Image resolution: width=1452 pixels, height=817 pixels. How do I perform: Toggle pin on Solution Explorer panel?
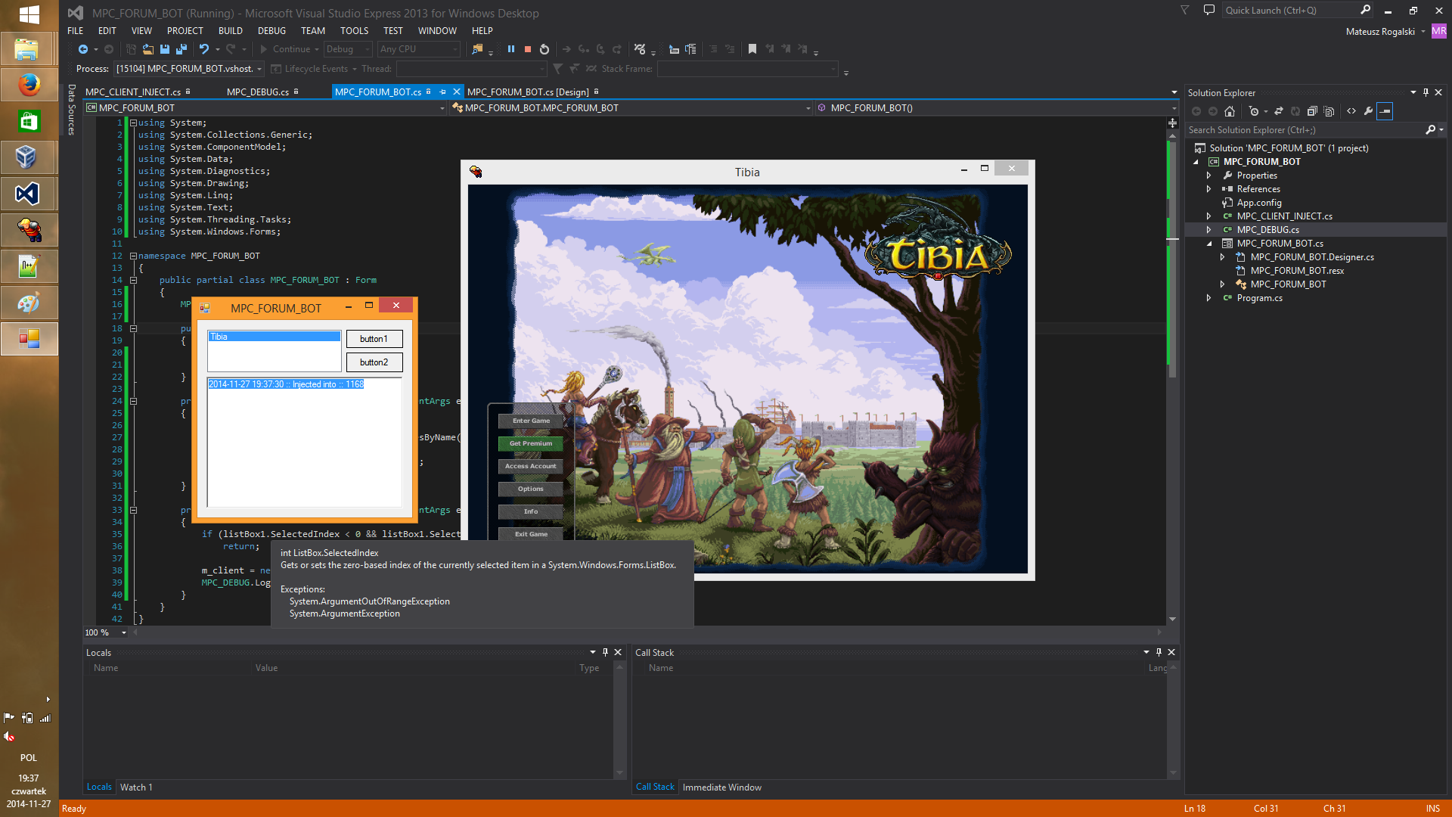coord(1426,92)
